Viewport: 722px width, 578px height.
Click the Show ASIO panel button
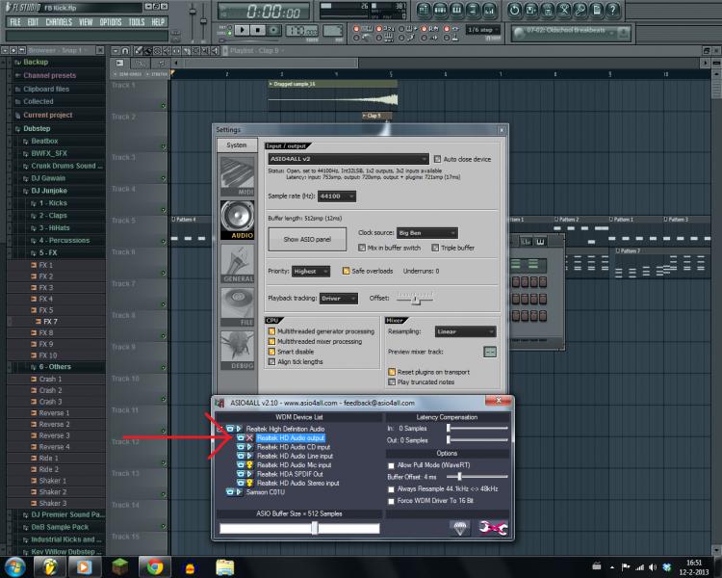(x=307, y=240)
